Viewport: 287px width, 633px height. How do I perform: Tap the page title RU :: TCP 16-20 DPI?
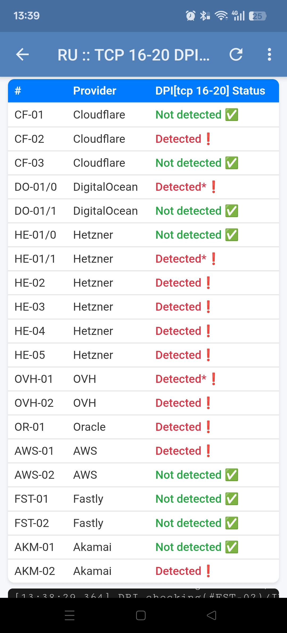(133, 55)
